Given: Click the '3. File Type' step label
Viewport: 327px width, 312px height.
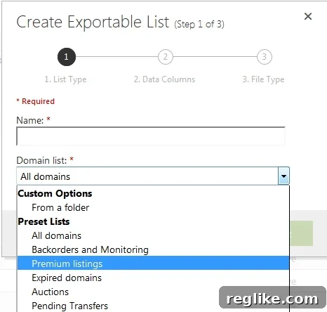Looking at the screenshot, I should (263, 79).
